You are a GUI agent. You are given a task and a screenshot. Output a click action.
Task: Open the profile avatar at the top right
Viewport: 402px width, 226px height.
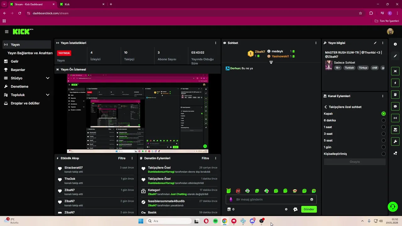(x=390, y=31)
